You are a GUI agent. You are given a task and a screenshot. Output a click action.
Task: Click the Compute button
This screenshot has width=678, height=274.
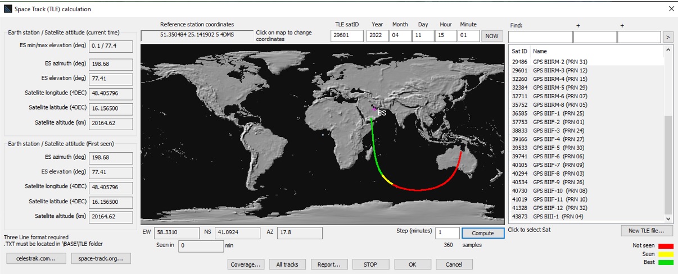click(483, 233)
